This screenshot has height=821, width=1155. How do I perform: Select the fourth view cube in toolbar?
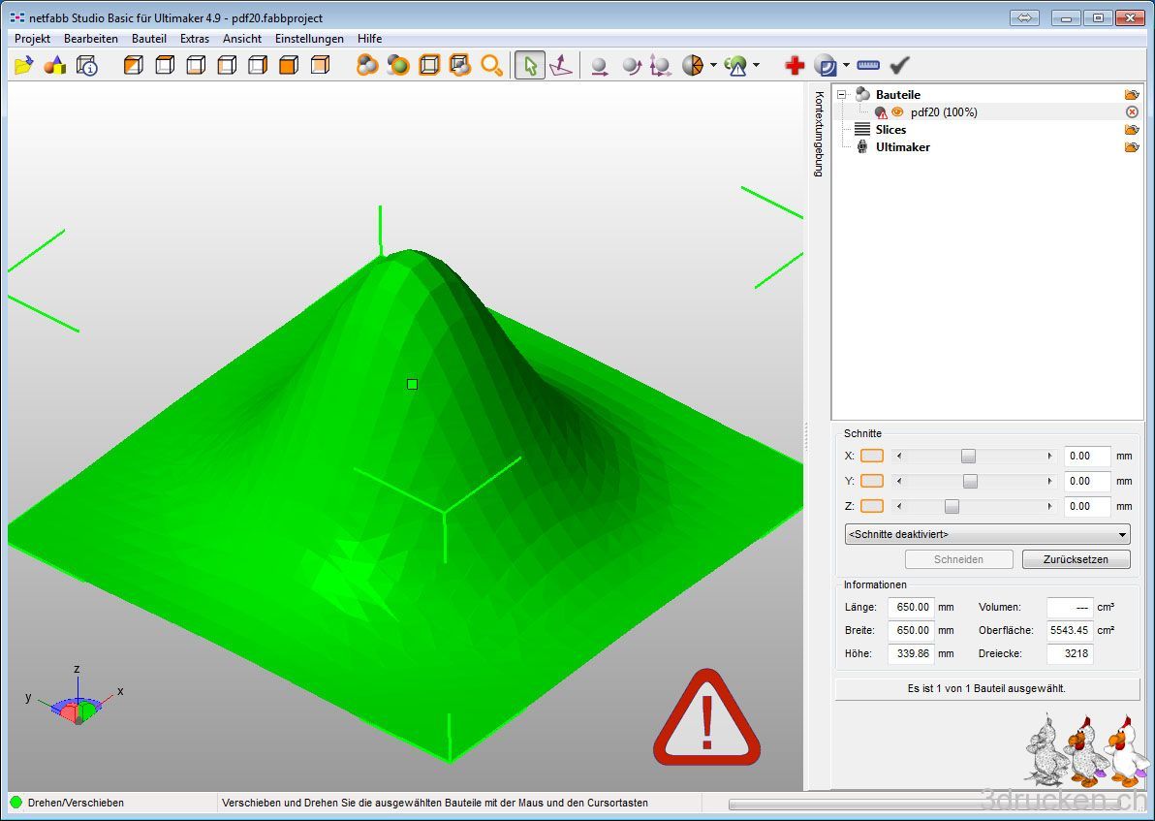pyautogui.click(x=227, y=66)
